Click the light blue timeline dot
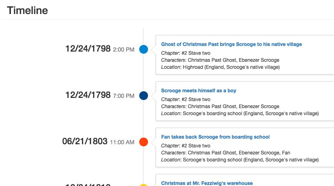This screenshot has height=186, width=334. point(143,49)
